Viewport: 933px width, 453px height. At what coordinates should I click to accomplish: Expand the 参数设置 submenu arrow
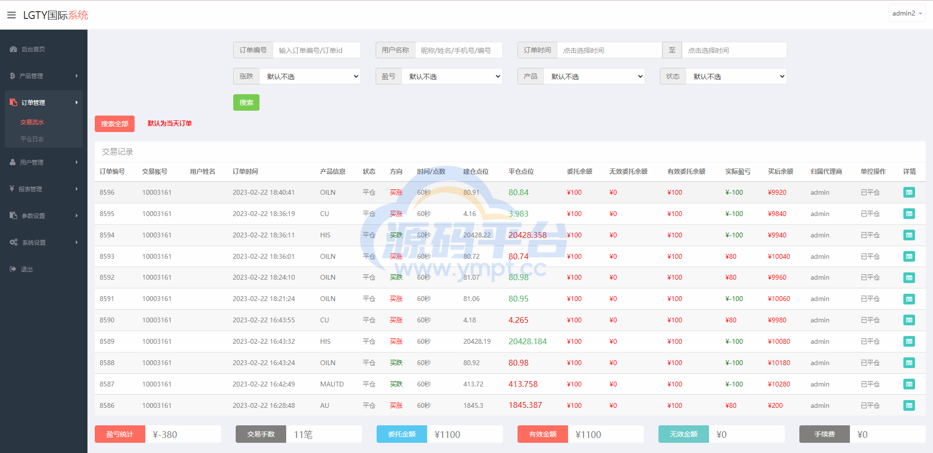77,216
